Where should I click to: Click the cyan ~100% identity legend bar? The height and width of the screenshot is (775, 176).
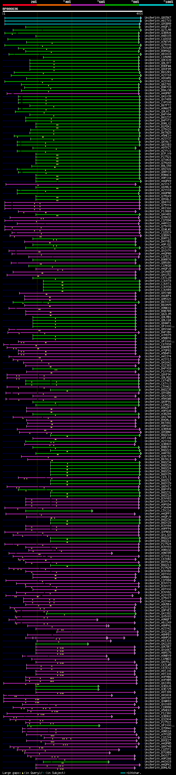pyautogui.click(x=156, y=5)
